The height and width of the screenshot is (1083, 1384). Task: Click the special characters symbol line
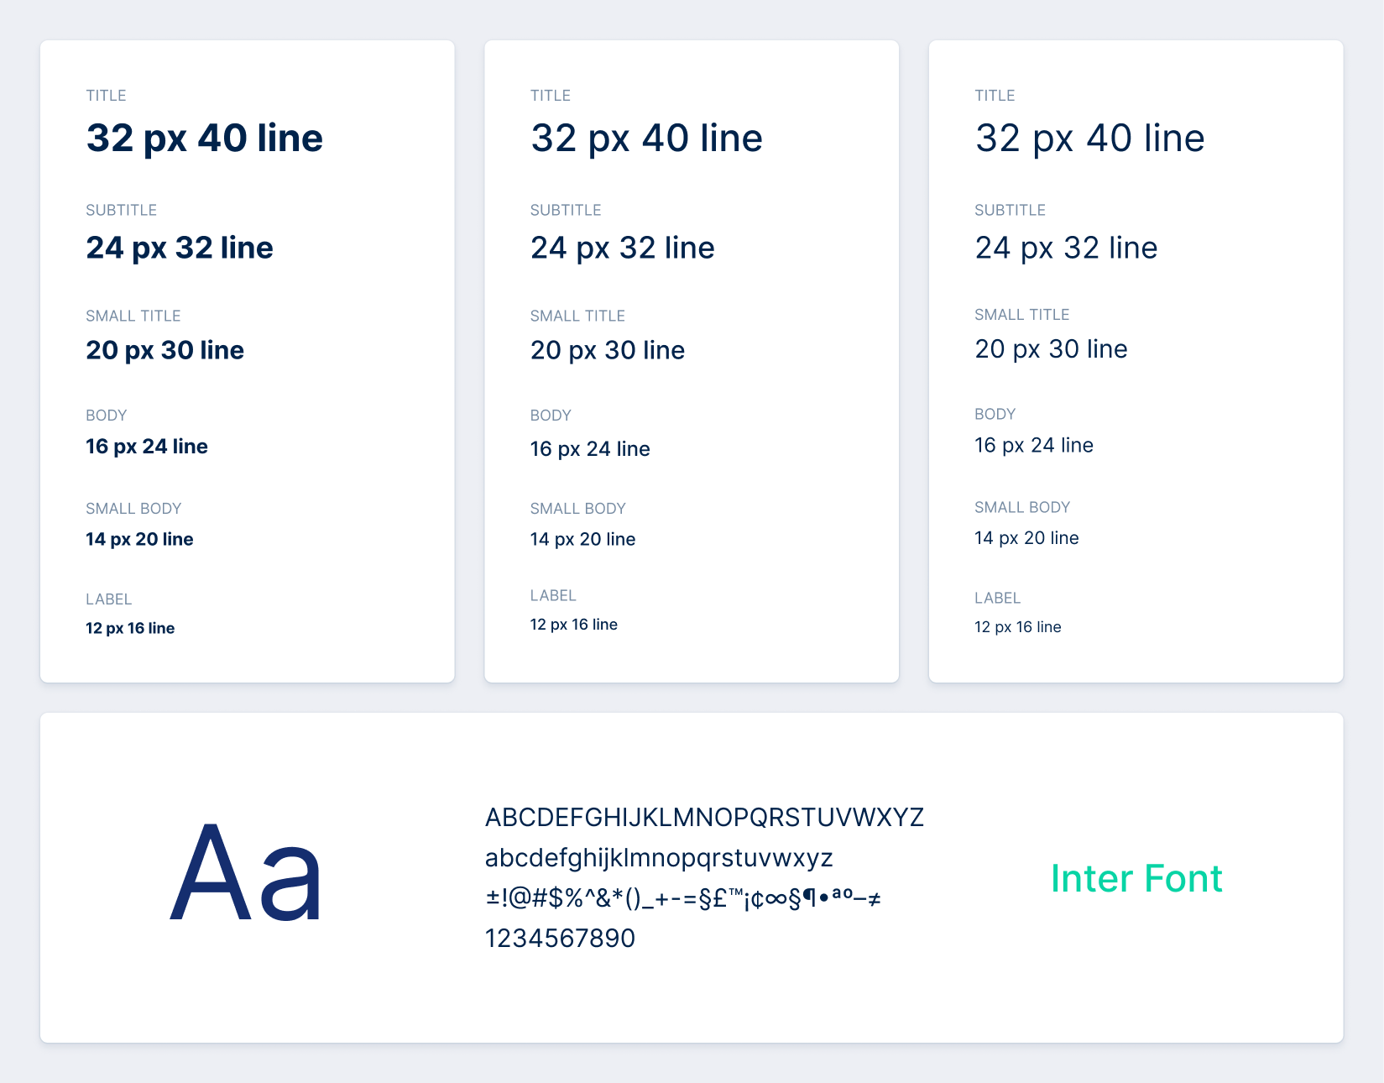pyautogui.click(x=682, y=898)
